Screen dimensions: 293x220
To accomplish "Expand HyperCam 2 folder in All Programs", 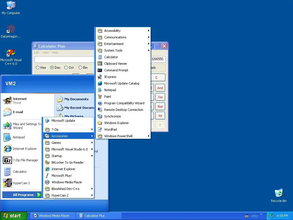I will [x=68, y=195].
